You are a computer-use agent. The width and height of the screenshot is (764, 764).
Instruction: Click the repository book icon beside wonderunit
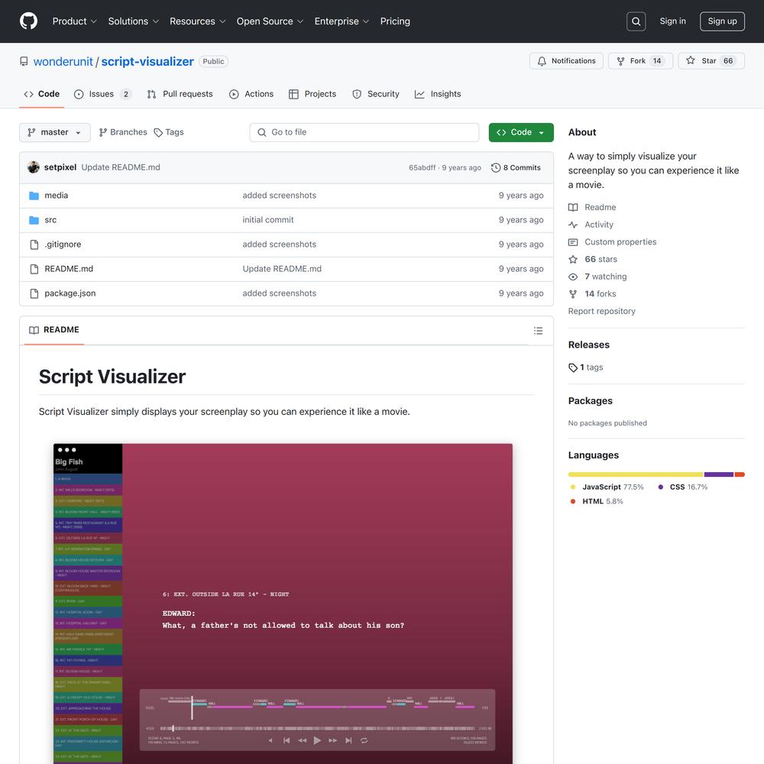[x=24, y=61]
